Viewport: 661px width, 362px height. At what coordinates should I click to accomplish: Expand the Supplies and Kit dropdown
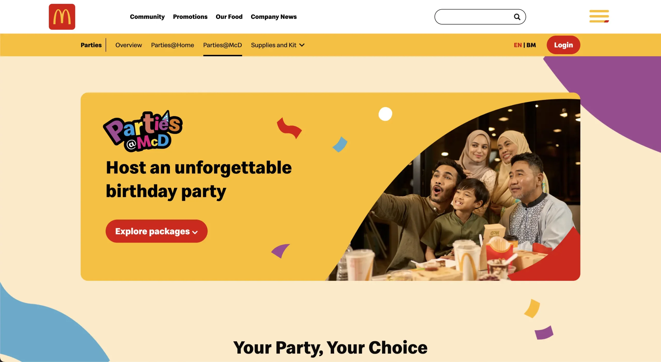pos(278,45)
